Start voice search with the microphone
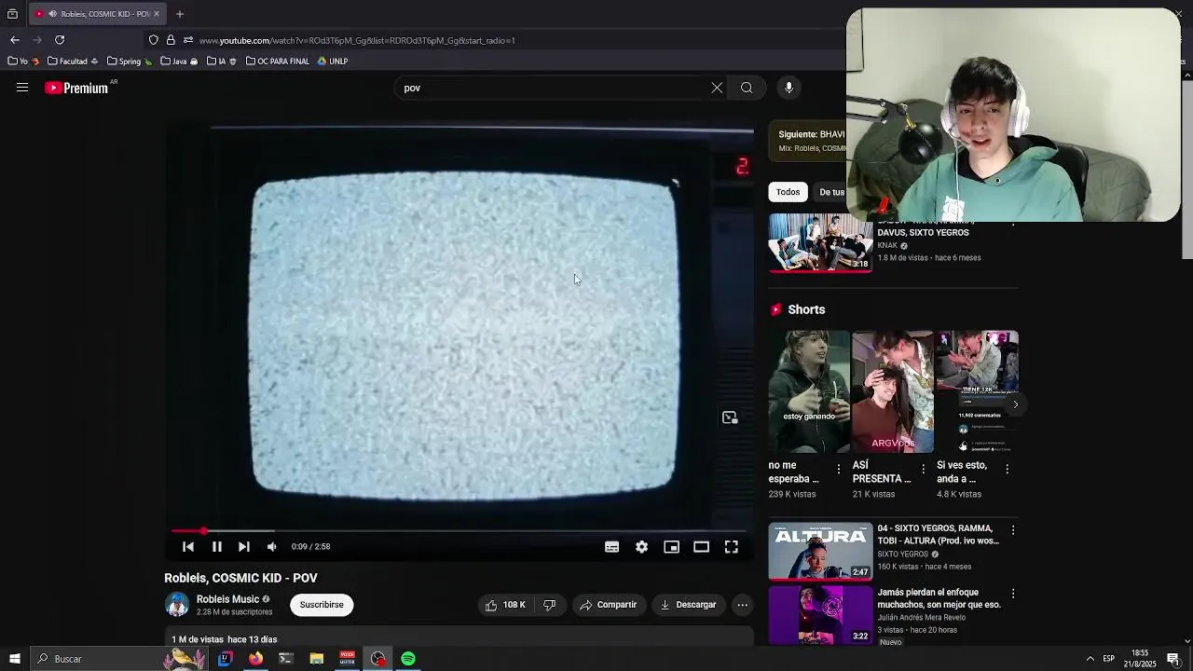The width and height of the screenshot is (1193, 671). click(788, 88)
